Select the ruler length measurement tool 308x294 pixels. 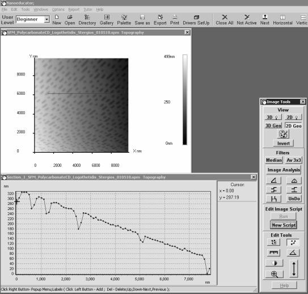tap(273, 253)
